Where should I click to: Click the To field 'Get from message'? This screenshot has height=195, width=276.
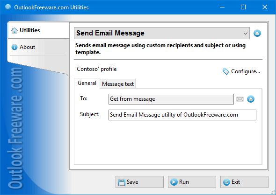(171, 99)
